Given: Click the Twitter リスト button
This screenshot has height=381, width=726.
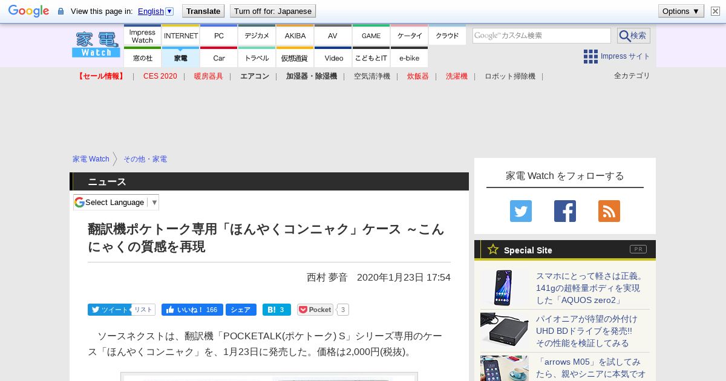Looking at the screenshot, I should pos(143,310).
